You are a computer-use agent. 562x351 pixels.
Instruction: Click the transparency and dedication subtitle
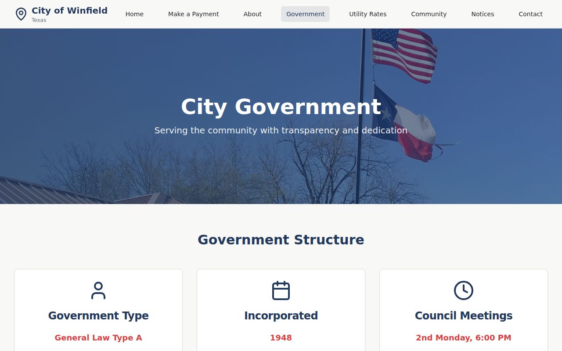click(x=281, y=130)
